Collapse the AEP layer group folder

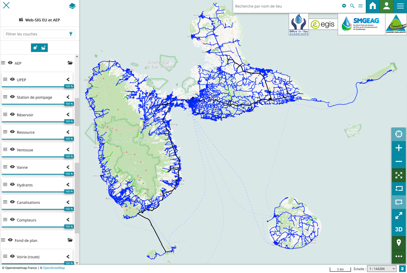click(x=70, y=63)
